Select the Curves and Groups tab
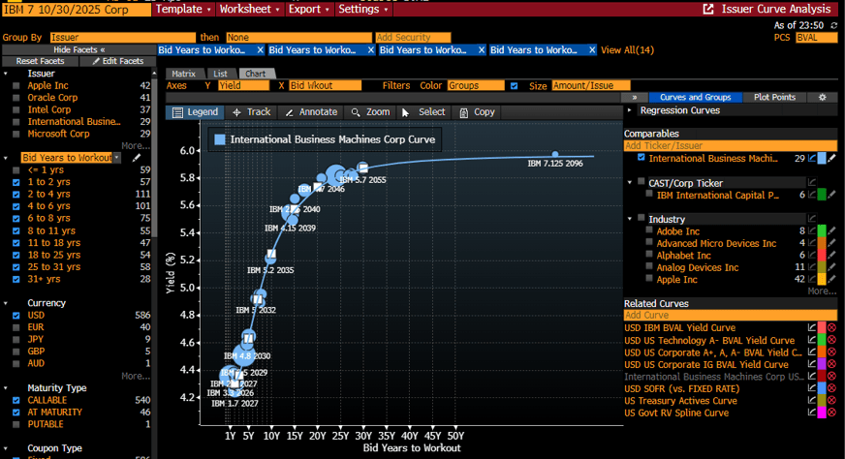The width and height of the screenshot is (845, 459). 695,98
